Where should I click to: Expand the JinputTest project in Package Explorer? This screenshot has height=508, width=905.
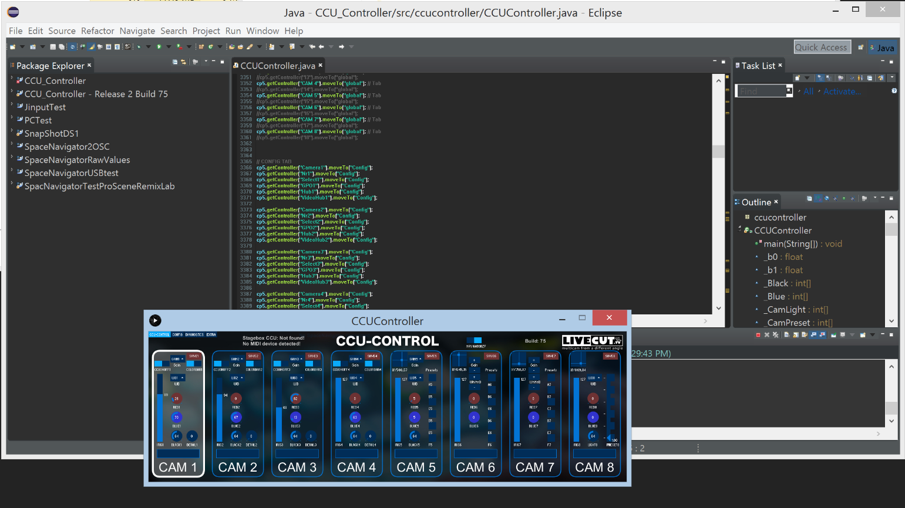[12, 104]
